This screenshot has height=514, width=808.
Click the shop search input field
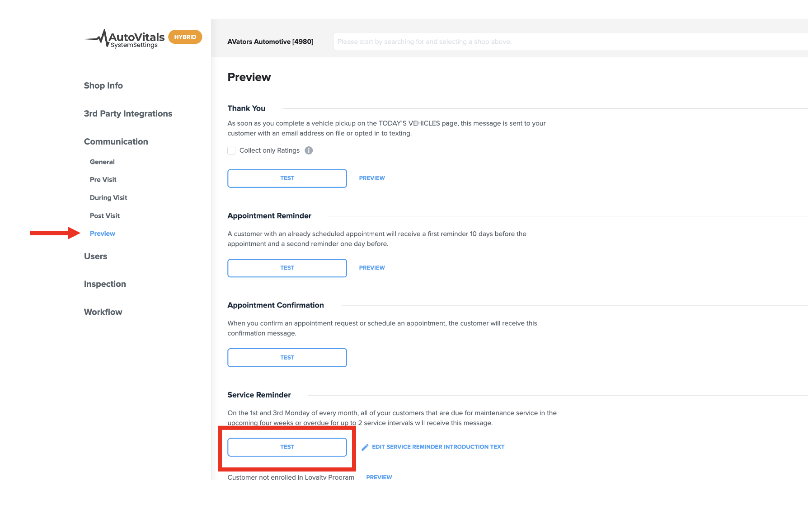[570, 42]
